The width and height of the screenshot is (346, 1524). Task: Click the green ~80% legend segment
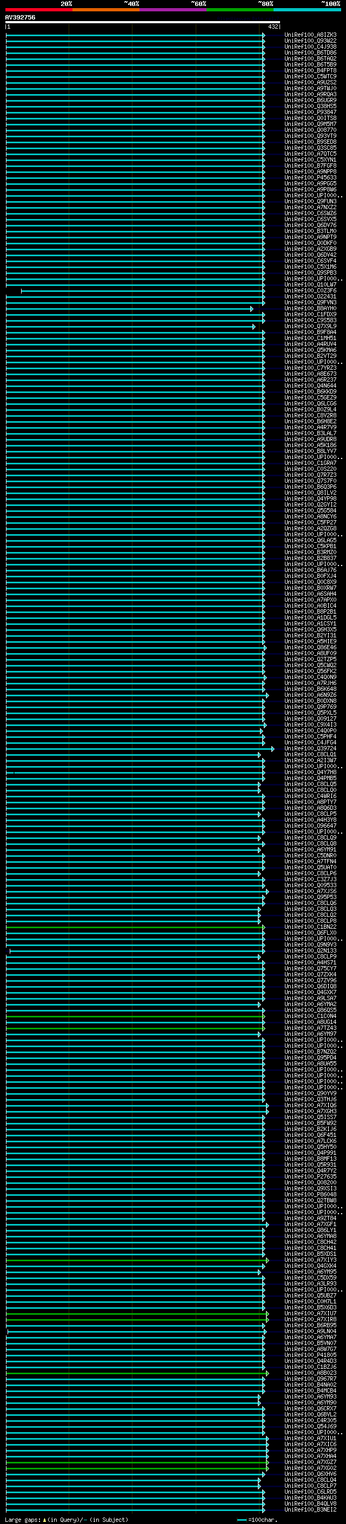point(240,10)
